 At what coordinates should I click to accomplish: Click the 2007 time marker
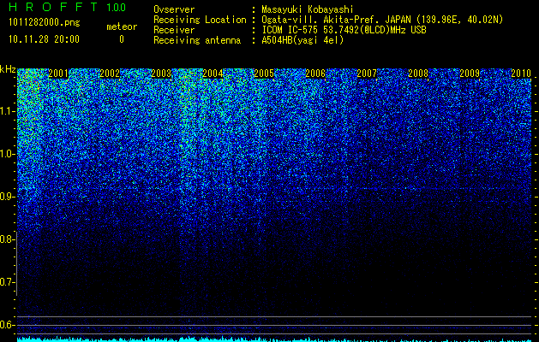click(x=367, y=73)
